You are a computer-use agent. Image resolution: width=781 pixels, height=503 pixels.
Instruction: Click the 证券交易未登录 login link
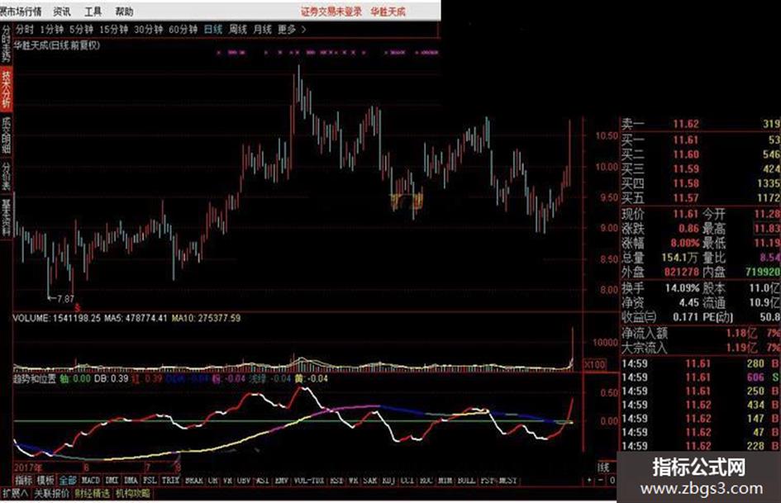331,11
